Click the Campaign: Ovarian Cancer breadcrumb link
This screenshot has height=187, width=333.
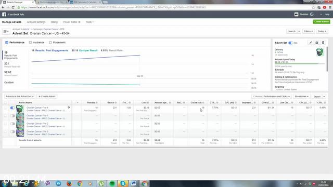tap(48, 29)
